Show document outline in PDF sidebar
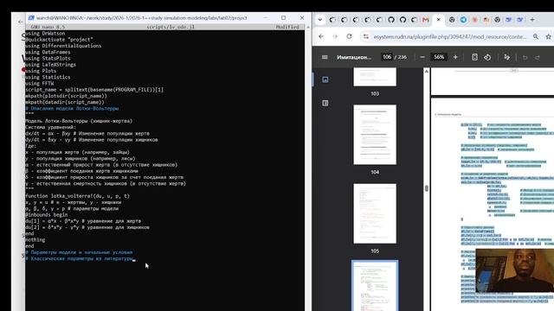Viewport: 554px width, 311px height. pyautogui.click(x=325, y=103)
